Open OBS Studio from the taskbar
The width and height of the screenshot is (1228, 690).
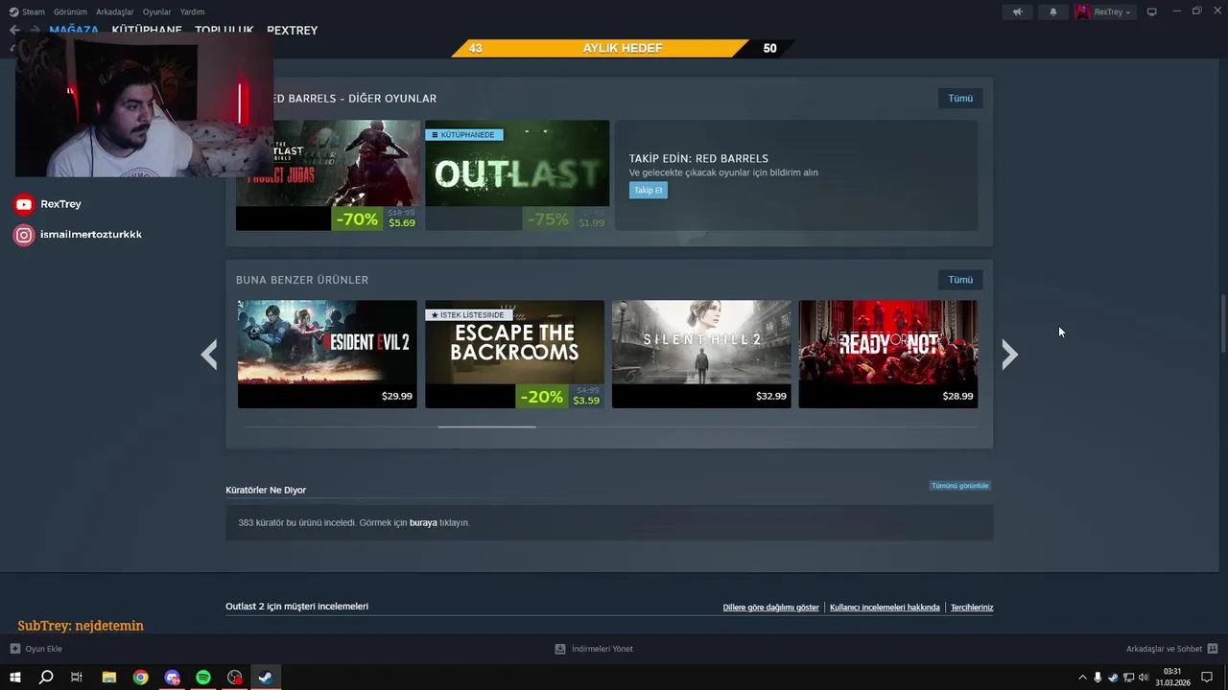coord(235,678)
